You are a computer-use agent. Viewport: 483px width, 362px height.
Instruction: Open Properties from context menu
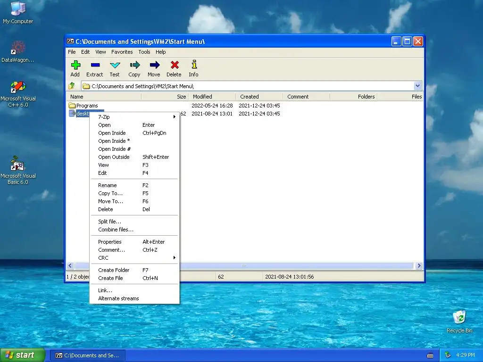pos(134,242)
